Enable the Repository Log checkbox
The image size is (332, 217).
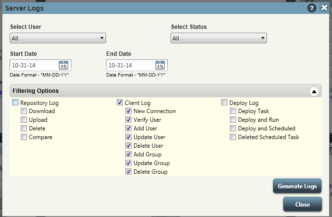point(15,102)
